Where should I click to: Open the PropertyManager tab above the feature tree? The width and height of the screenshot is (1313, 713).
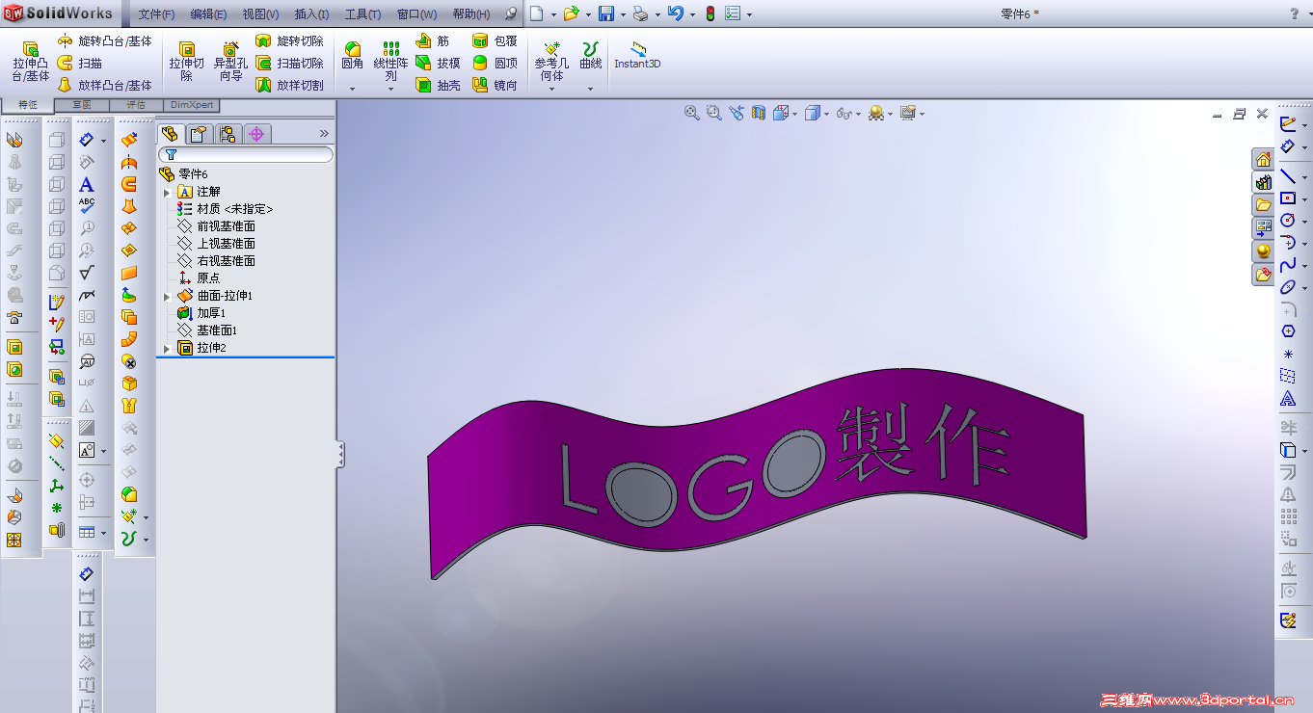point(200,134)
